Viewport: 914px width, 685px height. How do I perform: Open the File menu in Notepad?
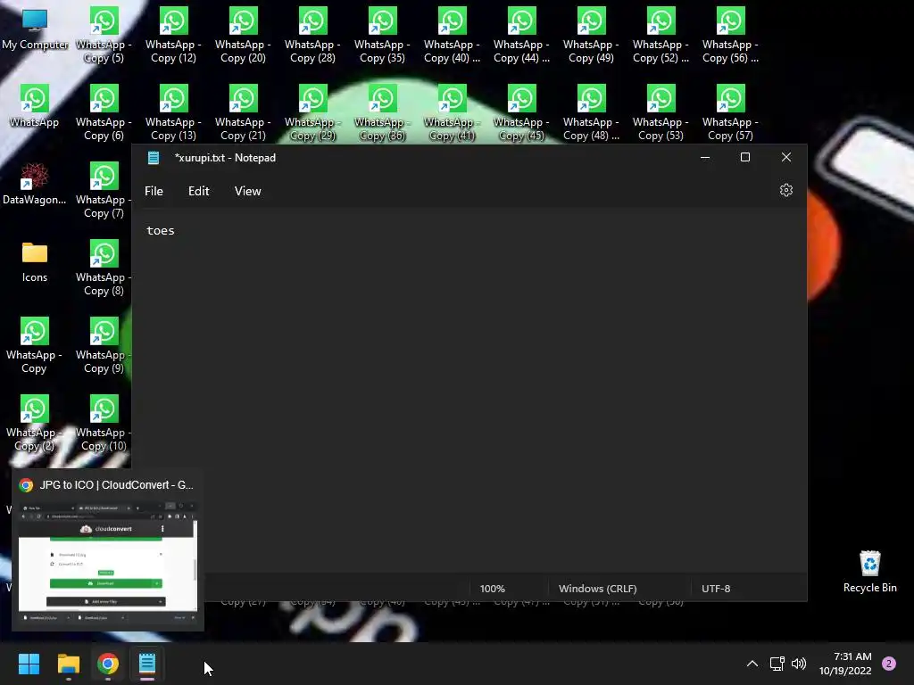tap(154, 191)
